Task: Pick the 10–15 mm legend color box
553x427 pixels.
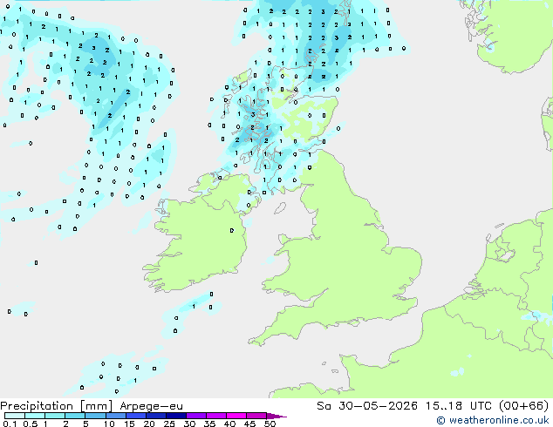Action: point(116,416)
